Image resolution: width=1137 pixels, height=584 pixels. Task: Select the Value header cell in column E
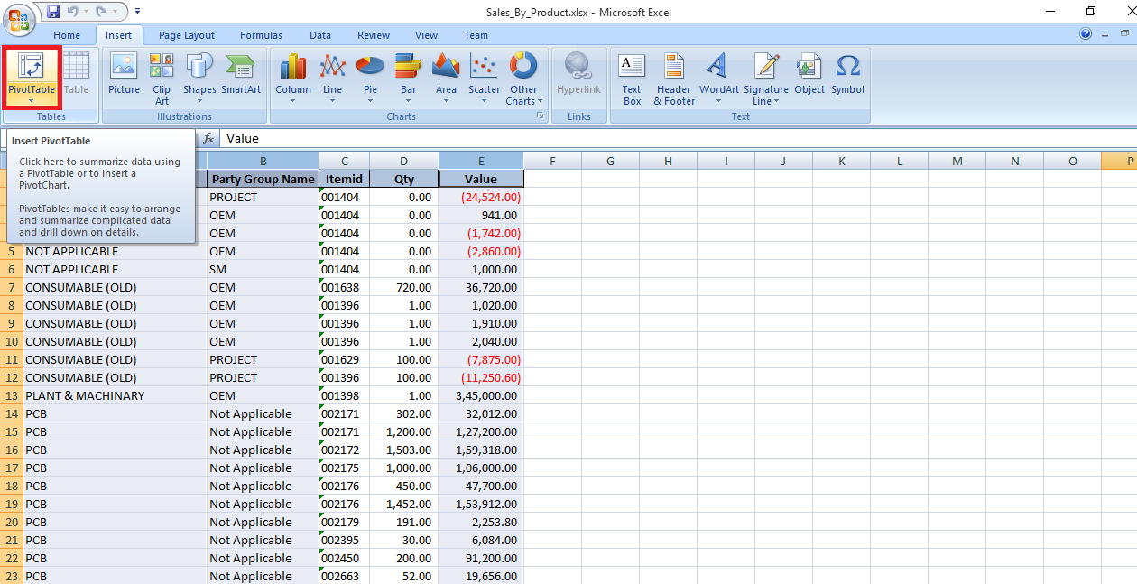tap(481, 179)
